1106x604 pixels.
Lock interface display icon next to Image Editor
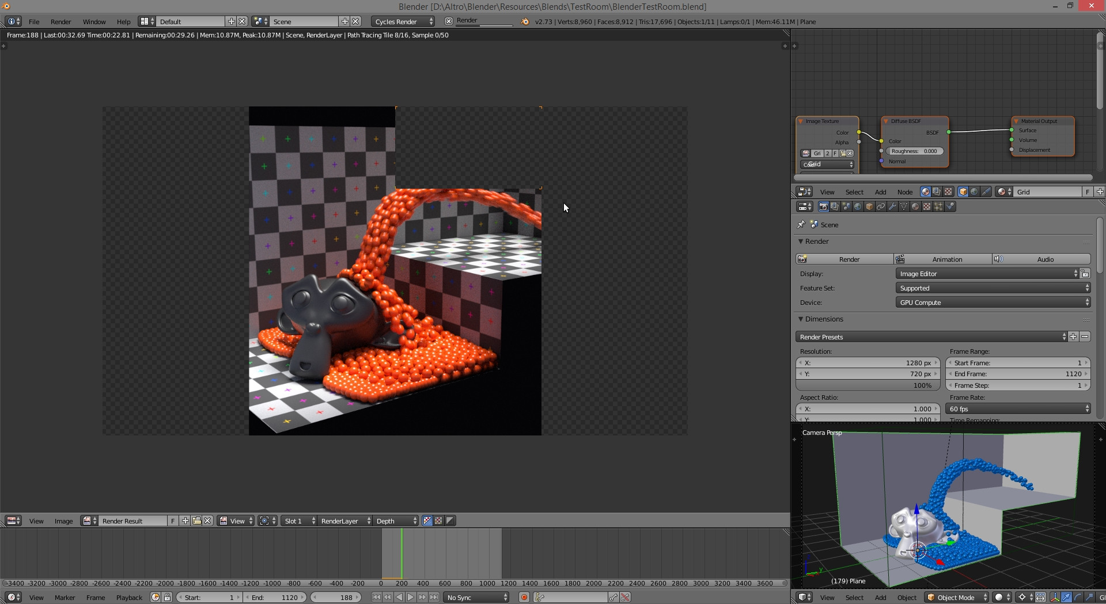1085,274
